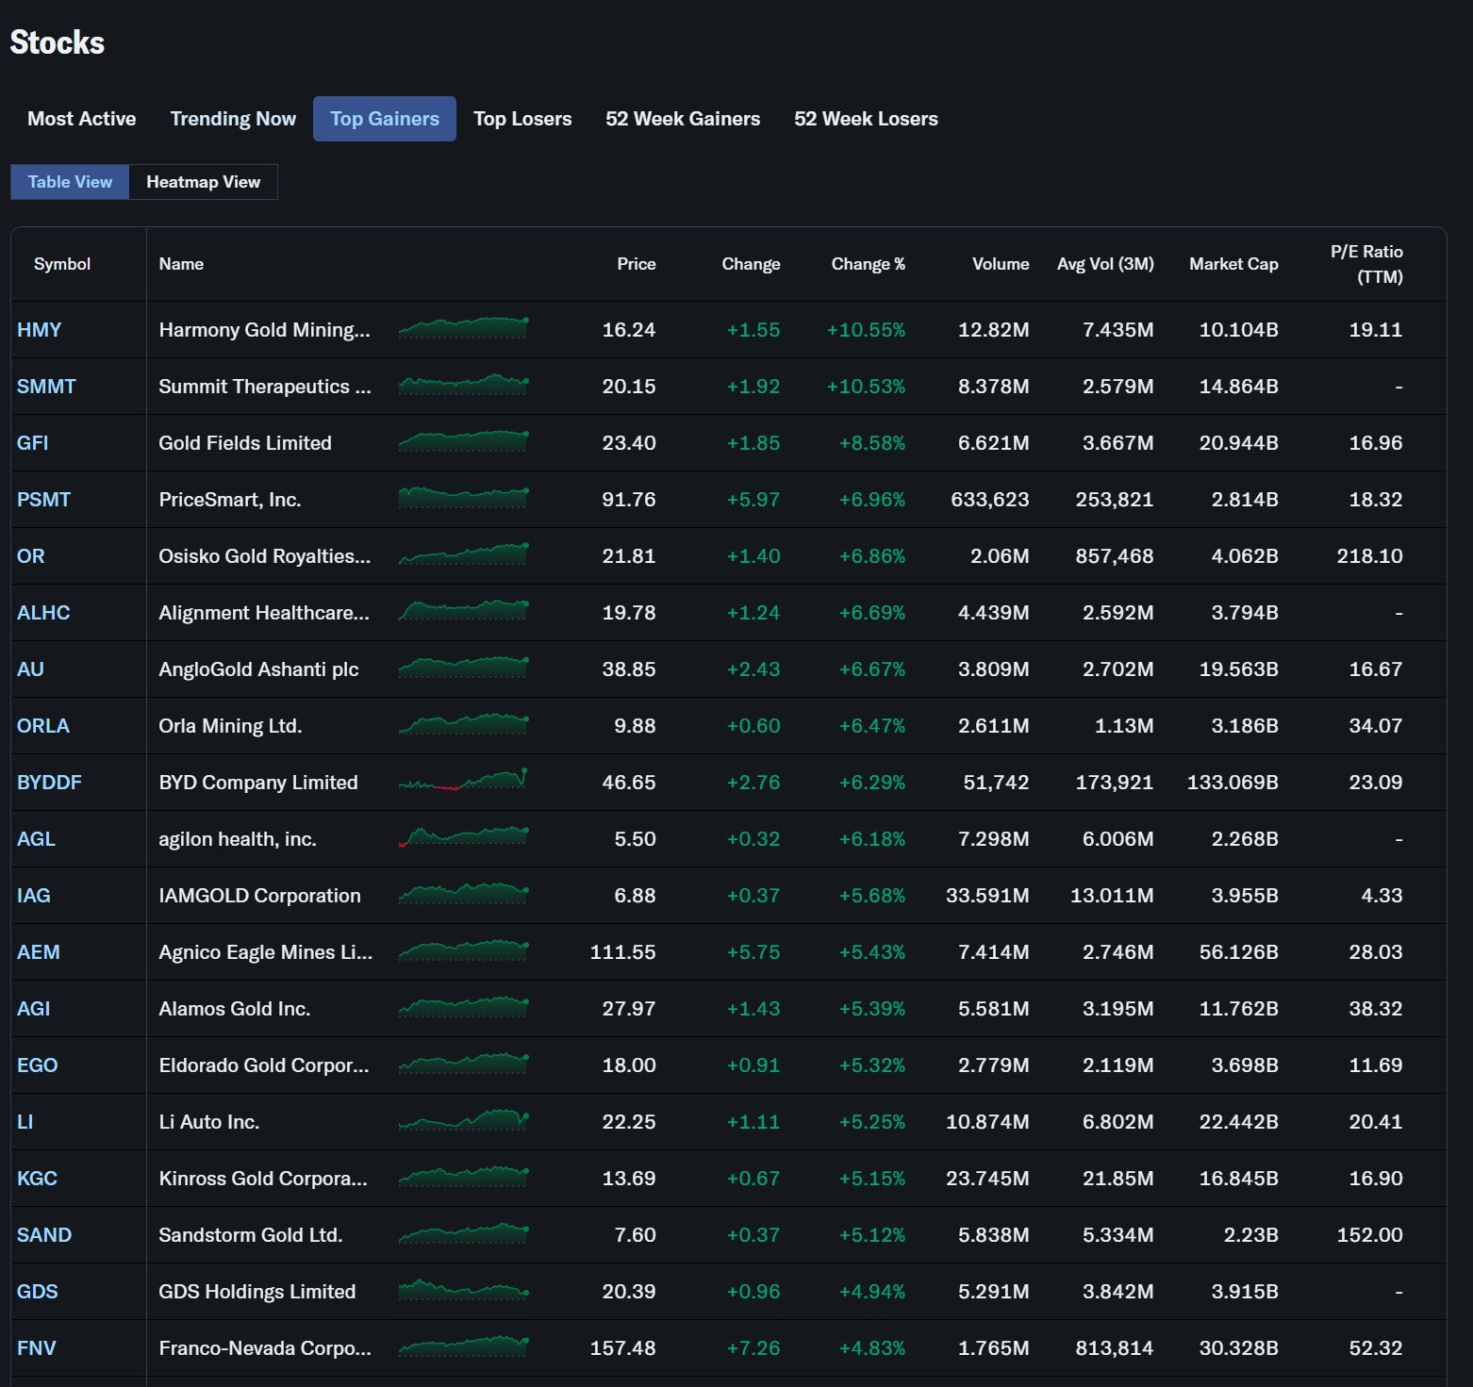Click IAMGOLD Corporation sparkline chart
Viewport: 1473px width, 1387px height.
pyautogui.click(x=463, y=893)
